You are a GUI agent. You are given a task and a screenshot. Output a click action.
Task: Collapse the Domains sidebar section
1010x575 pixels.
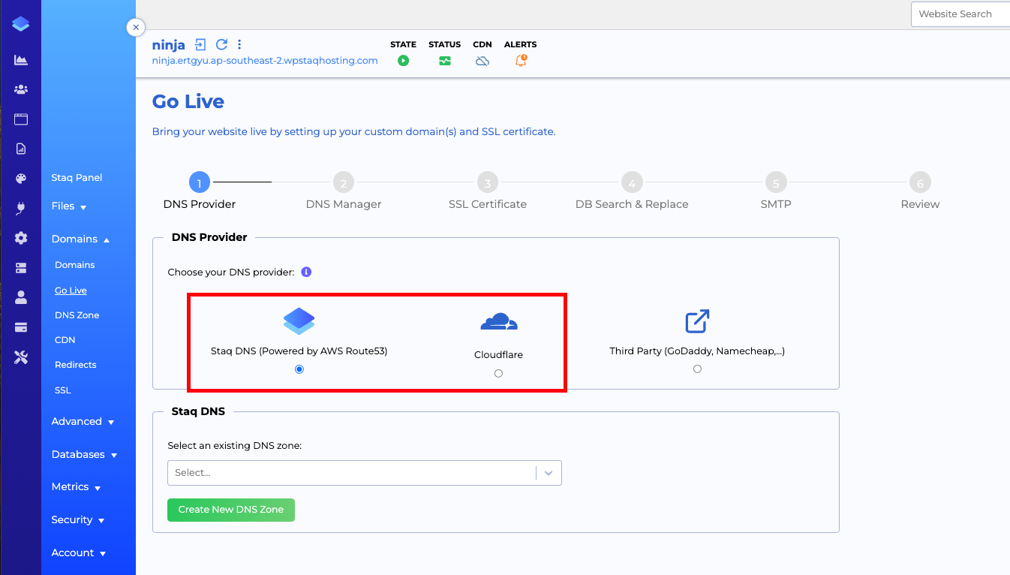click(x=81, y=239)
